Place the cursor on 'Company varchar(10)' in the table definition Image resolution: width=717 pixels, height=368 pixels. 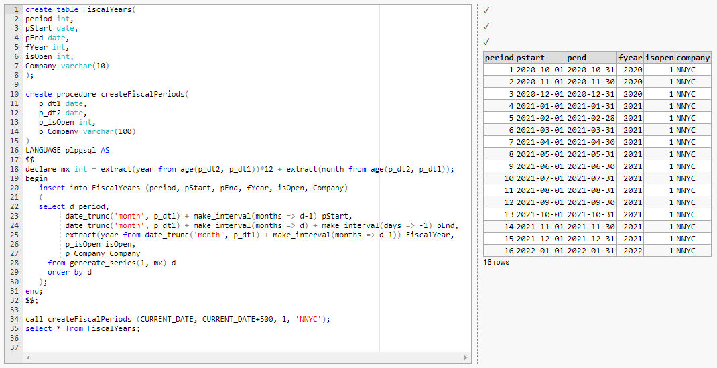pyautogui.click(x=67, y=66)
